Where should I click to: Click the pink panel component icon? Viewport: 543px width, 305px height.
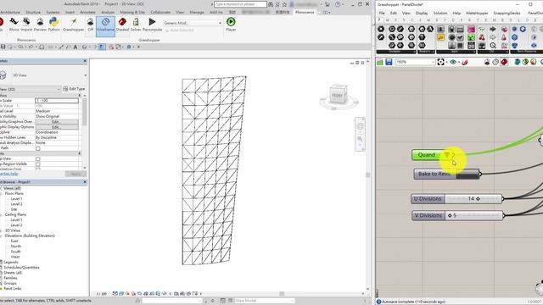pyautogui.click(x=472, y=29)
